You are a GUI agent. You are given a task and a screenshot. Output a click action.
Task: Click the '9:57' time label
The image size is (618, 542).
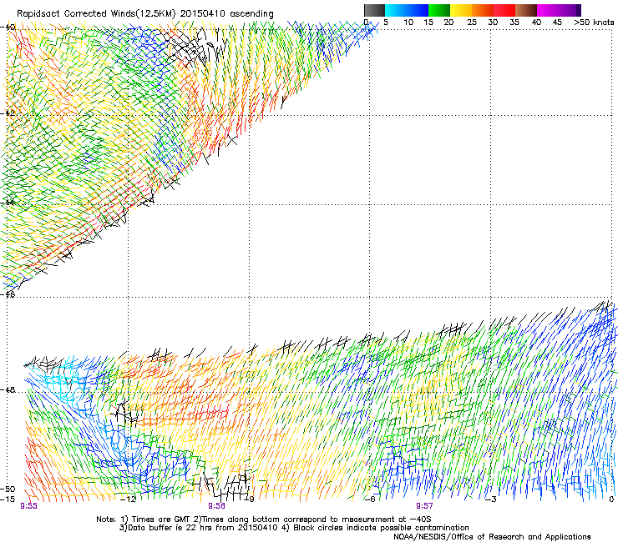(424, 506)
